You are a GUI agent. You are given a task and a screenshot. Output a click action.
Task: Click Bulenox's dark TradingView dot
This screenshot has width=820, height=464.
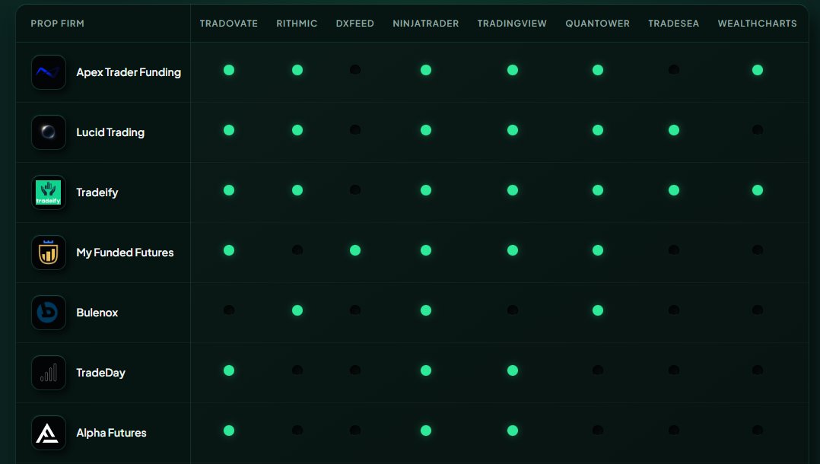pyautogui.click(x=513, y=310)
